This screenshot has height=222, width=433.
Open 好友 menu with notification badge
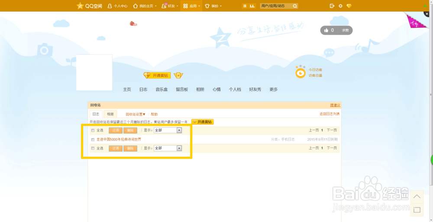(170, 6)
